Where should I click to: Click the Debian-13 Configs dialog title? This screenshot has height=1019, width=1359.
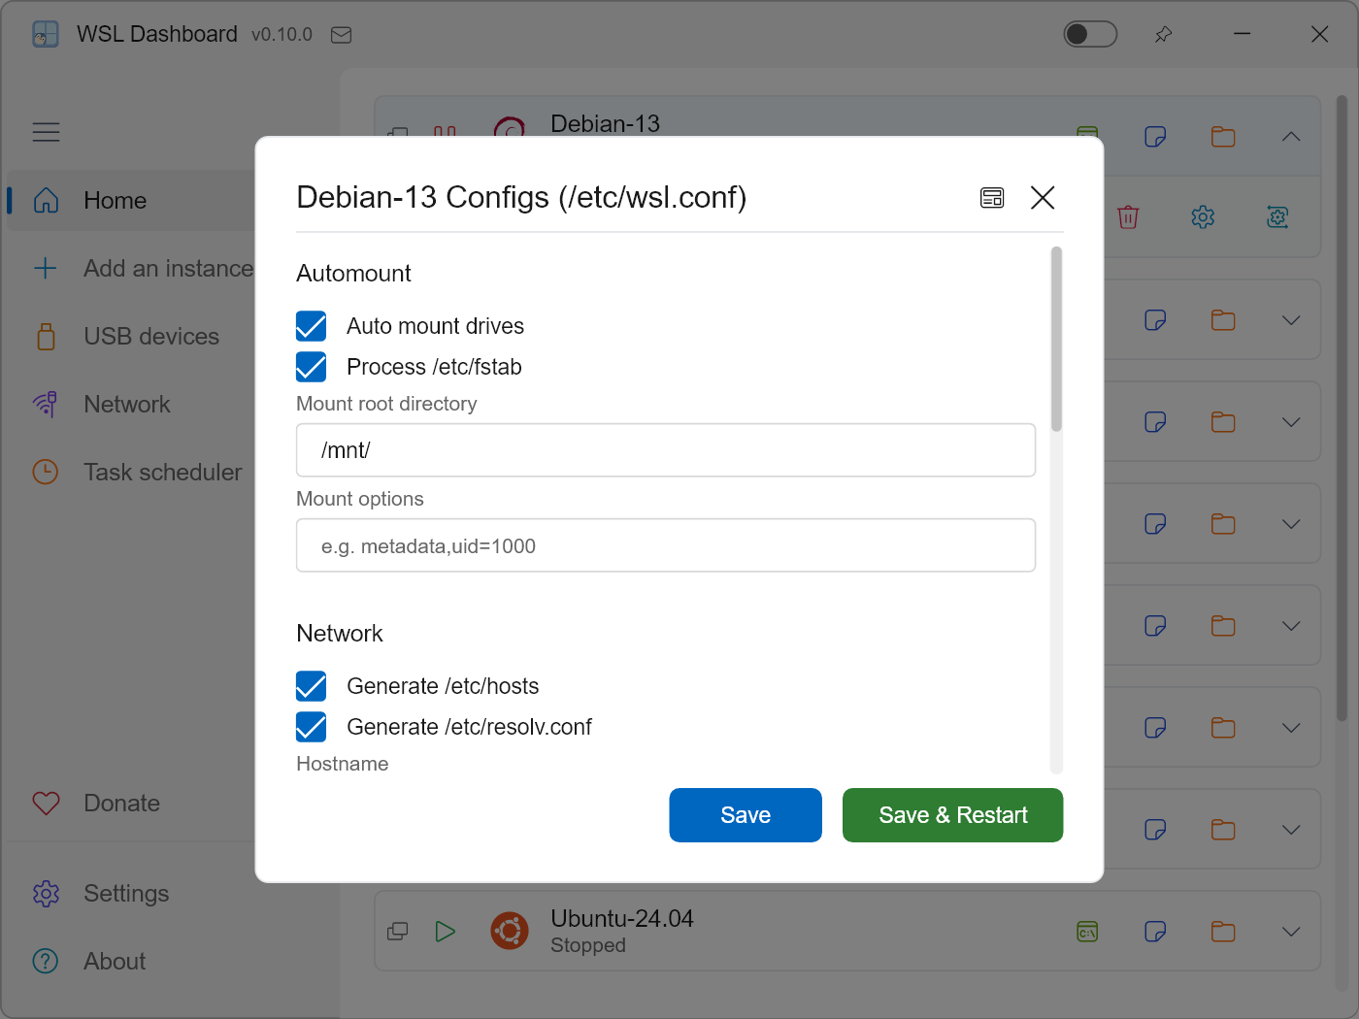tap(521, 198)
